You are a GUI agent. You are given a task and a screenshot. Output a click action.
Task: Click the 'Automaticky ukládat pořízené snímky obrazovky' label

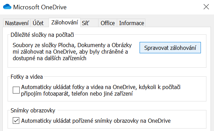point(96,121)
